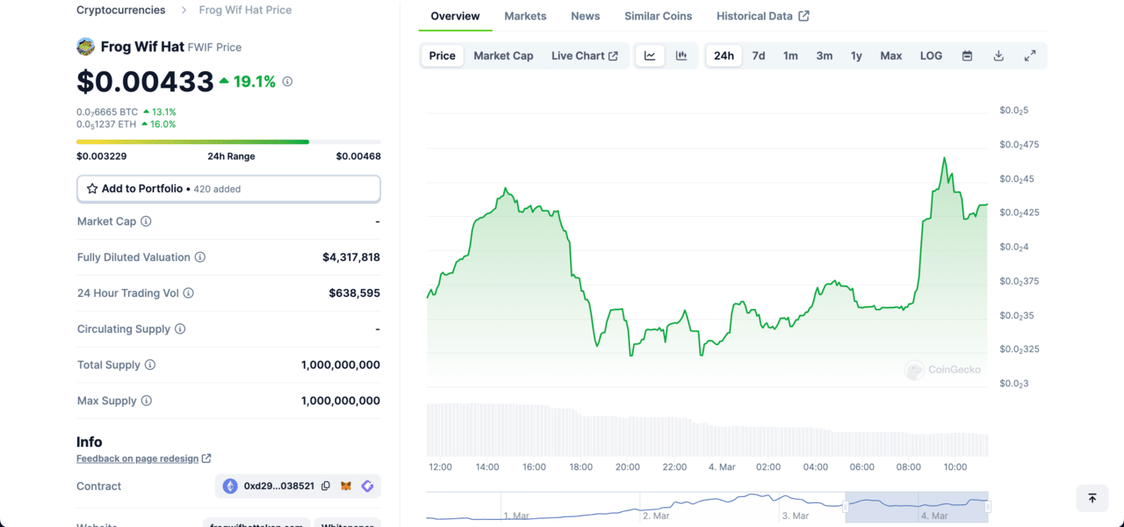Viewport: 1124px width, 527px height.
Task: Click left handle of chart range slider
Action: (x=846, y=507)
